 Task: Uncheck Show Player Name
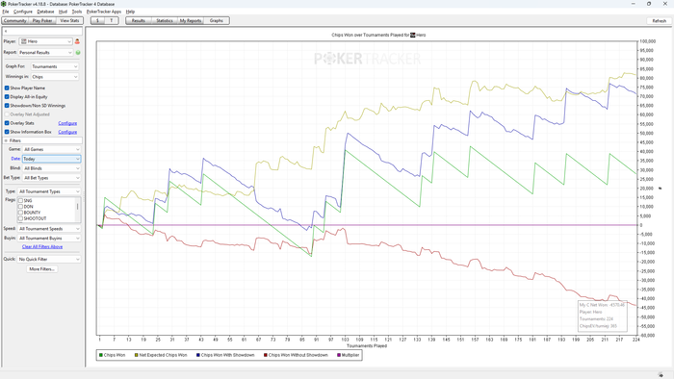7,88
